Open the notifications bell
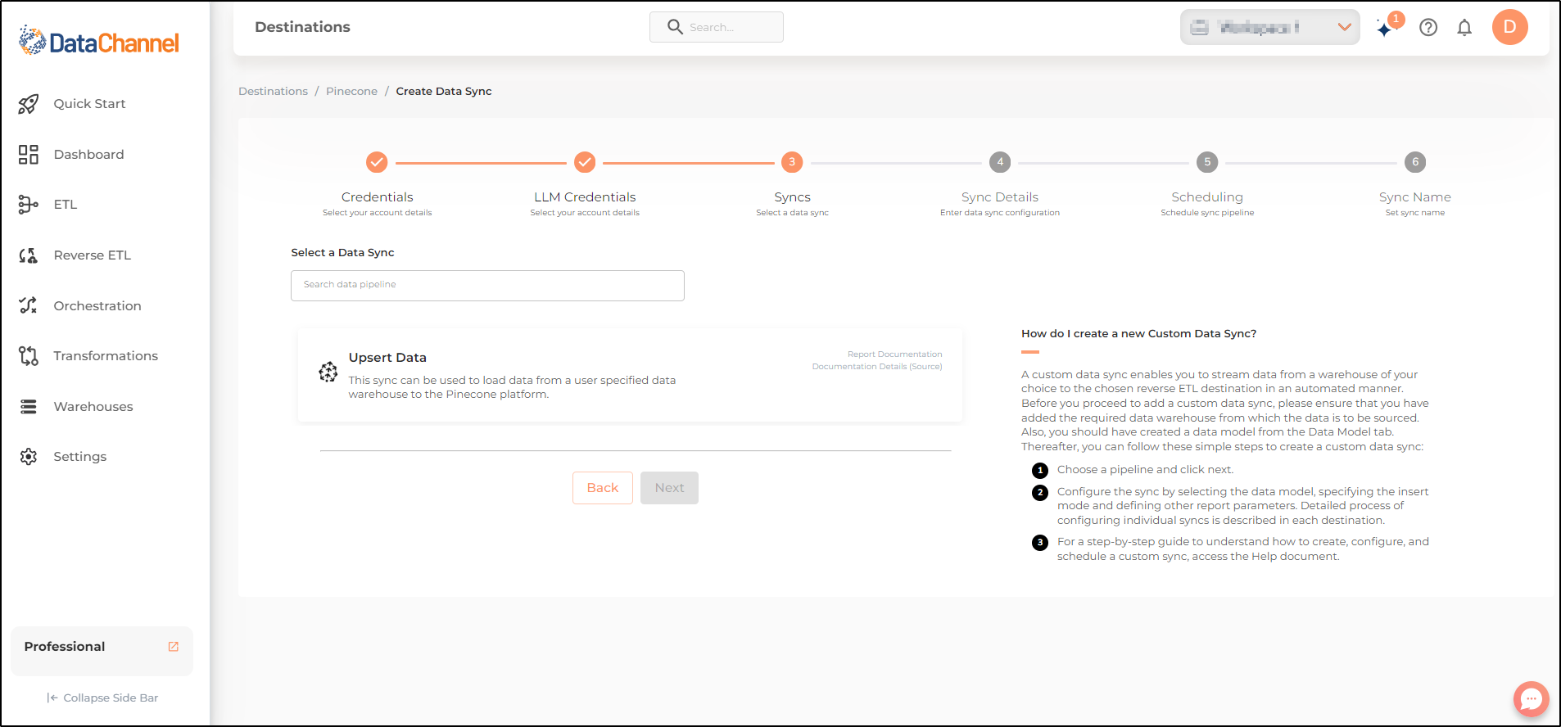Screen dimensions: 1561x727 point(1464,28)
